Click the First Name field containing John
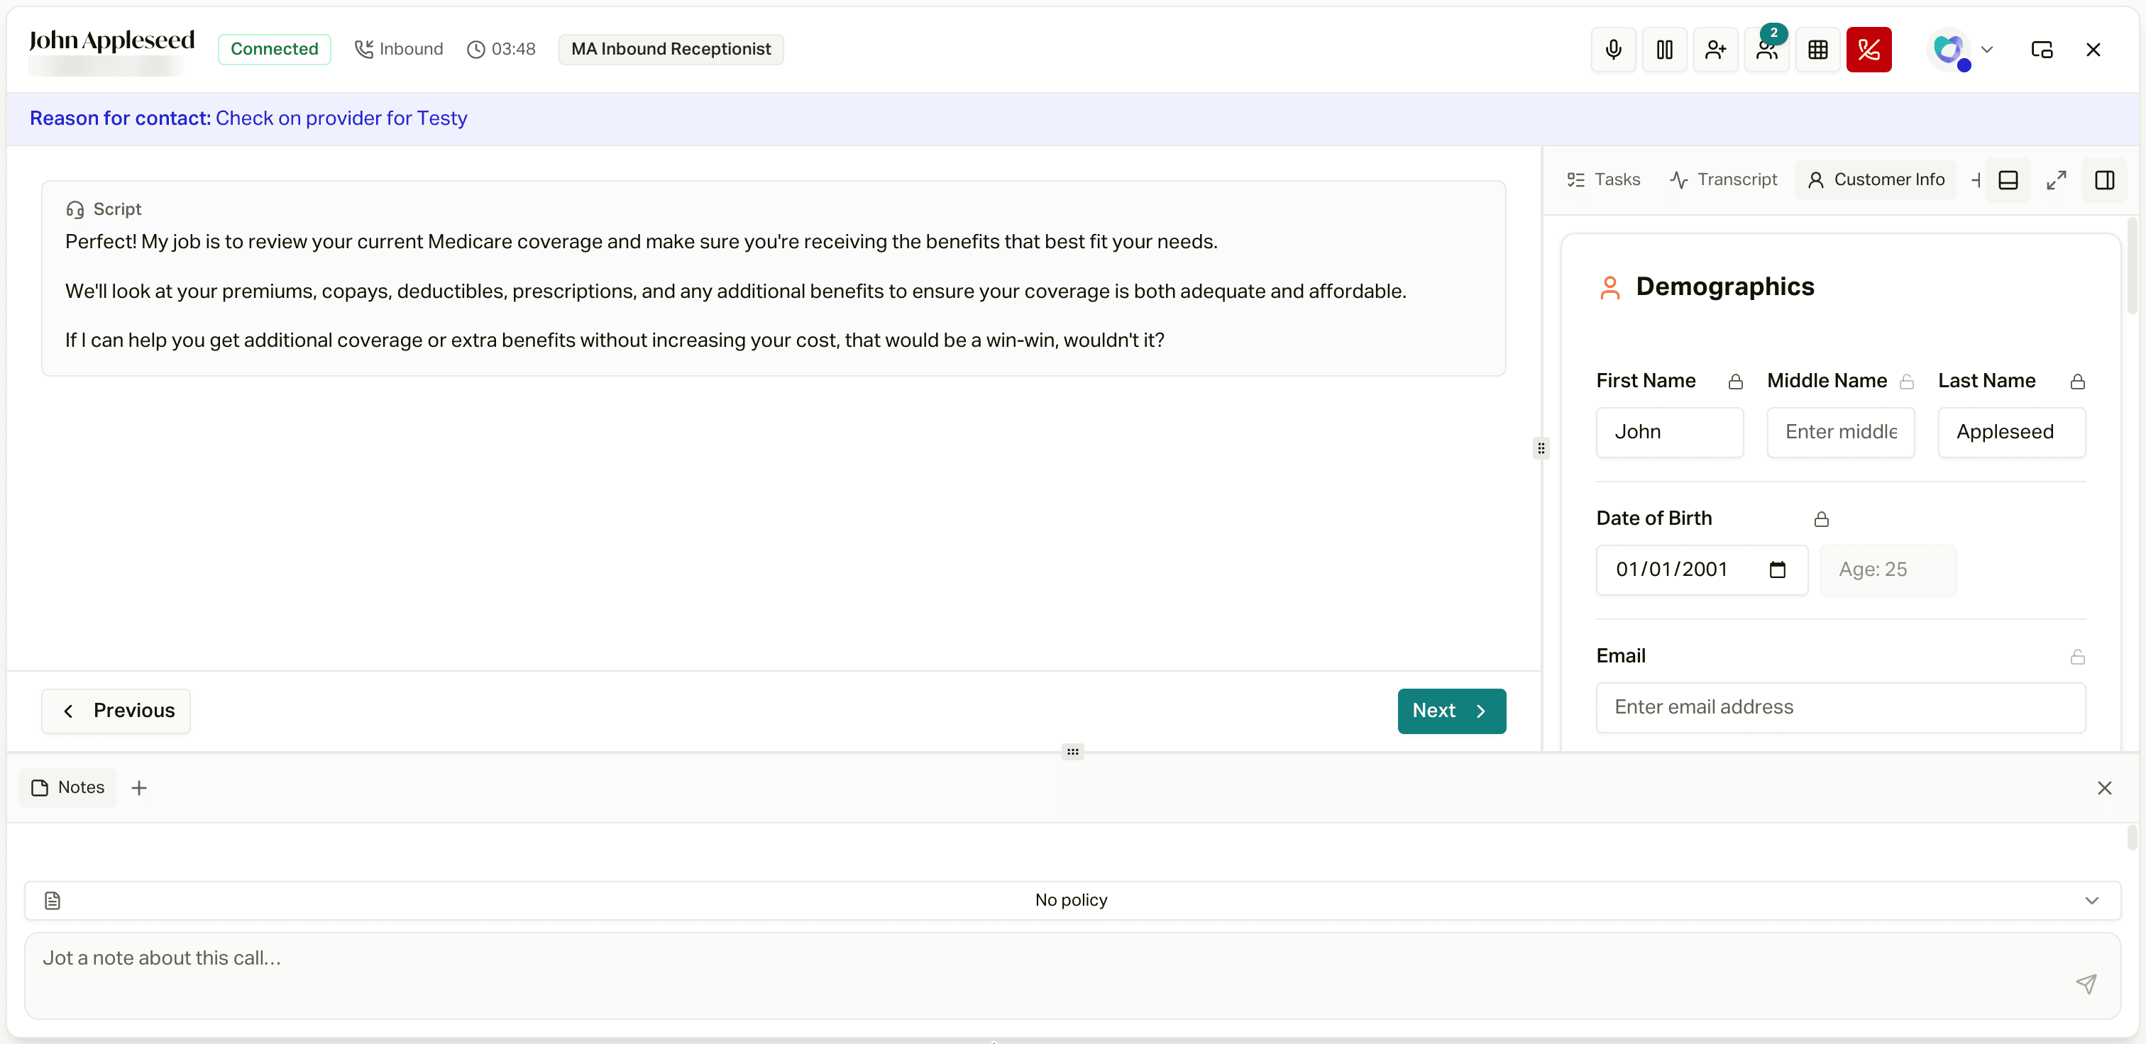 (1670, 432)
